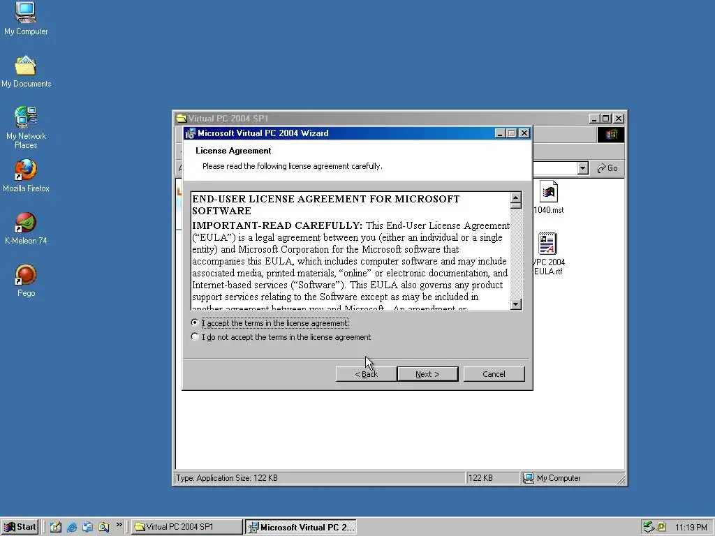Close the Virtual PC 2004 Wizard window
715x536 pixels.
pyautogui.click(x=524, y=133)
